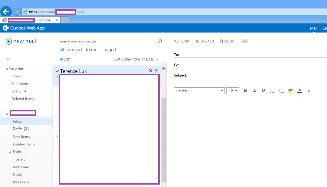This screenshot has height=187, width=327.
Task: Click the DISCARD X icon
Action: tap(197, 41)
